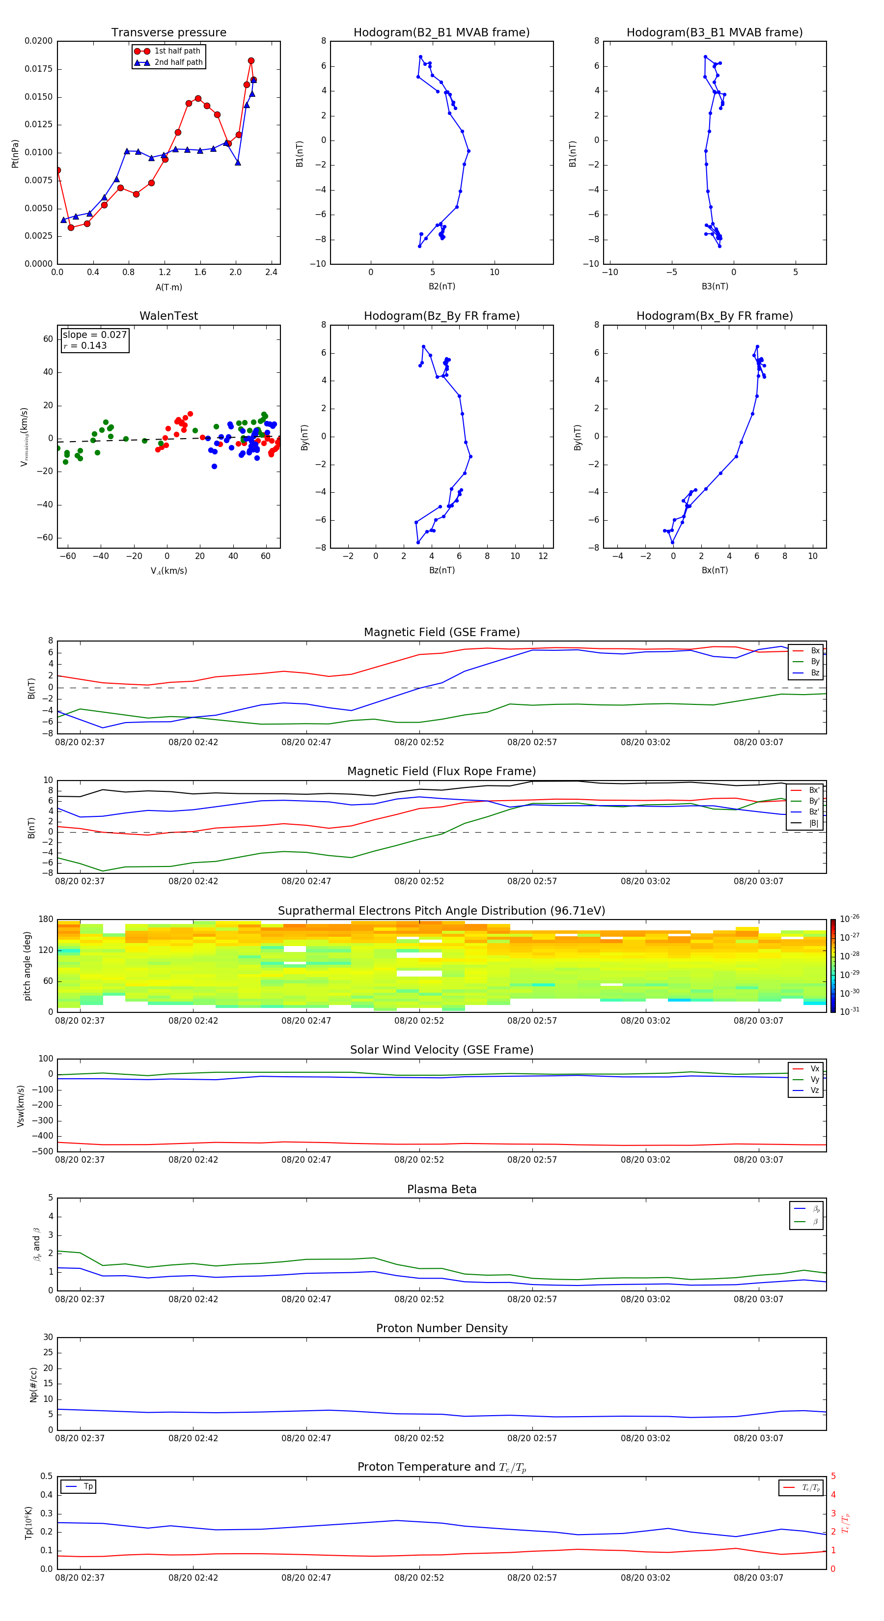Click the Vz entry in velocity legend
This screenshot has width=884, height=1621.
[806, 1090]
